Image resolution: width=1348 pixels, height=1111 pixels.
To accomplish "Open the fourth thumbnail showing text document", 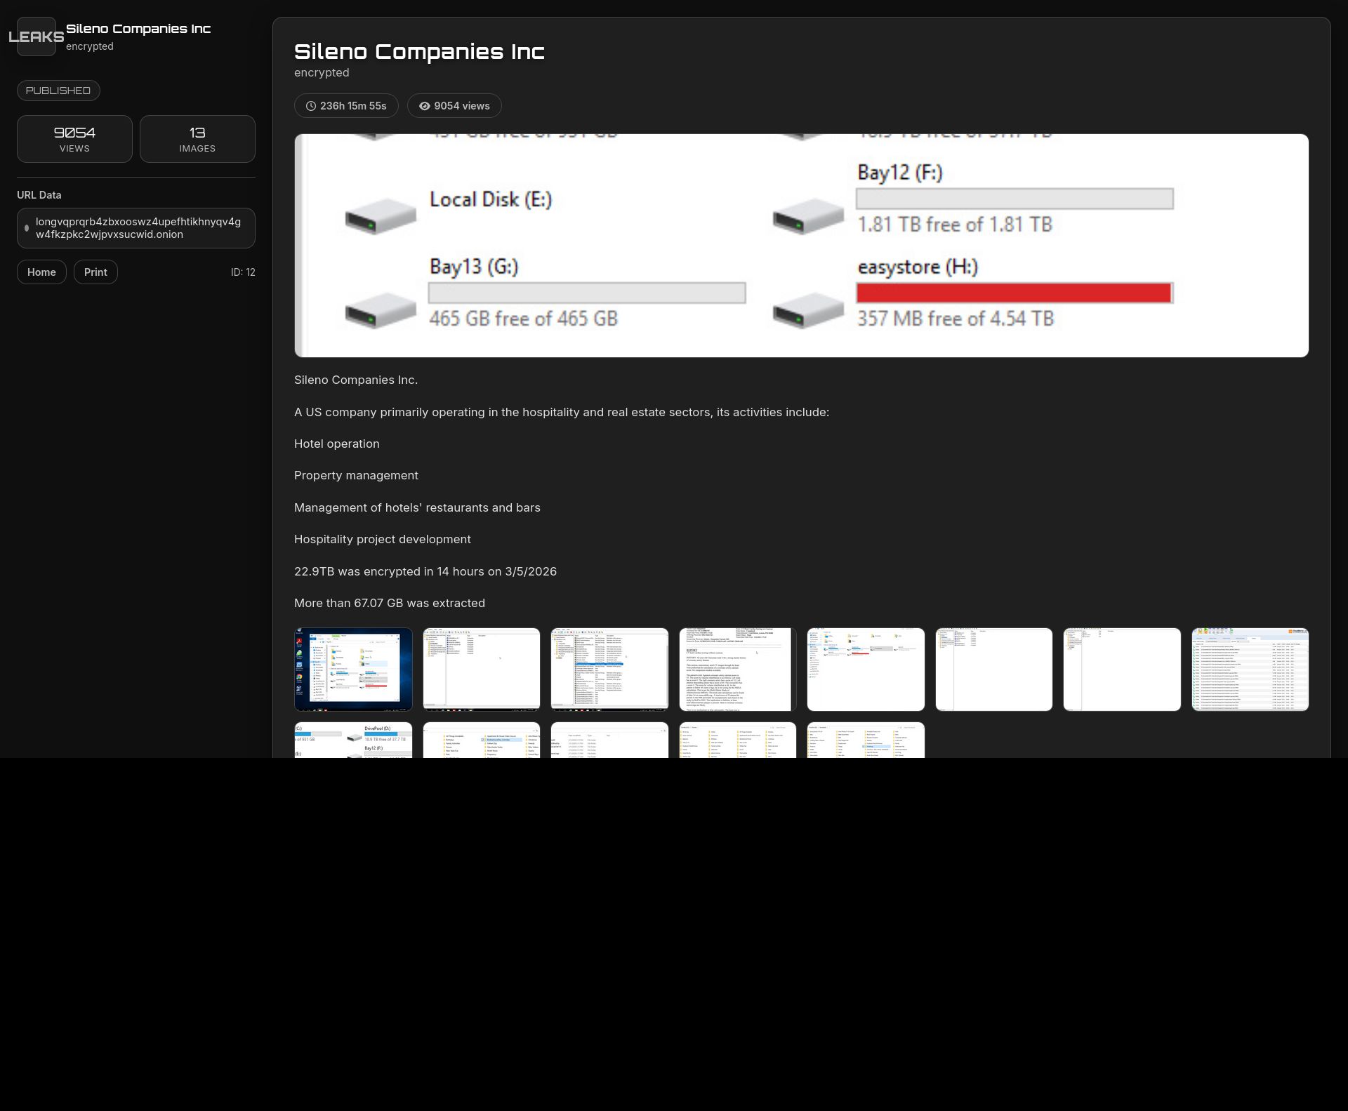I will (x=738, y=670).
